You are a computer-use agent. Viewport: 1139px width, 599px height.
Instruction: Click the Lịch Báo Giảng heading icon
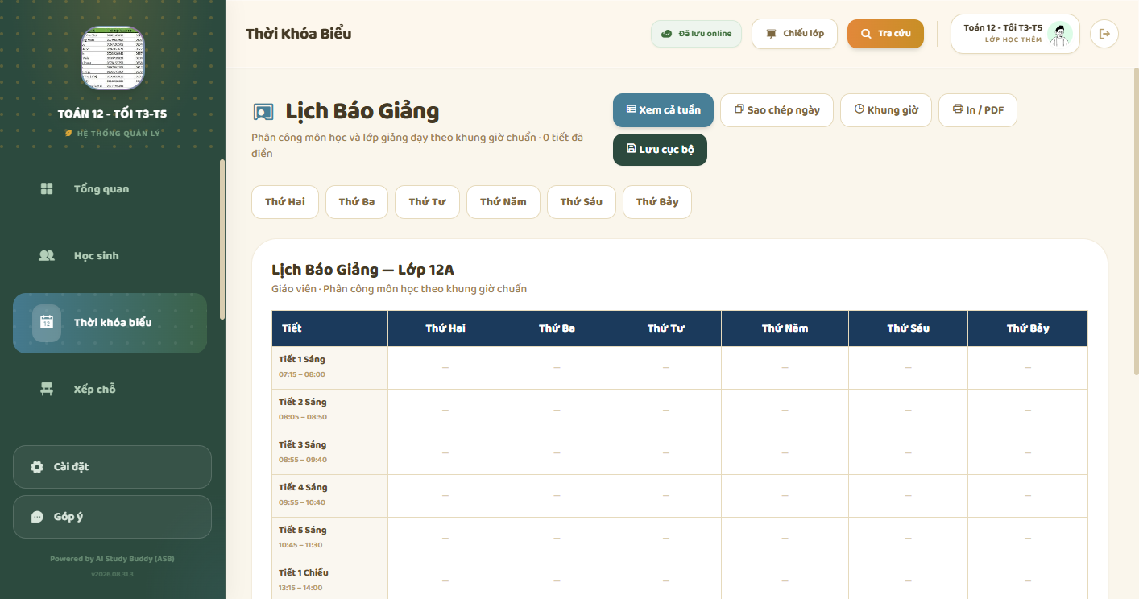[263, 112]
